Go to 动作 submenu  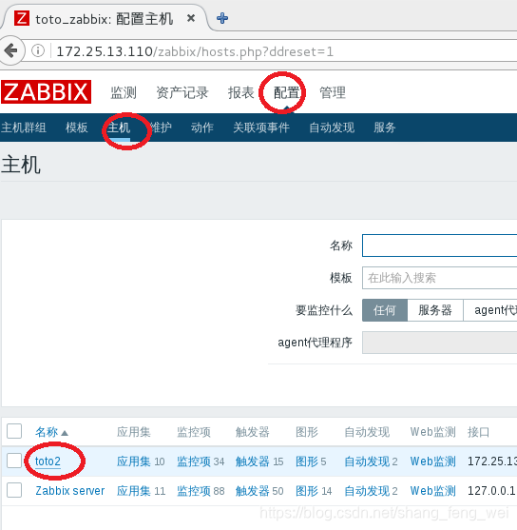click(202, 128)
